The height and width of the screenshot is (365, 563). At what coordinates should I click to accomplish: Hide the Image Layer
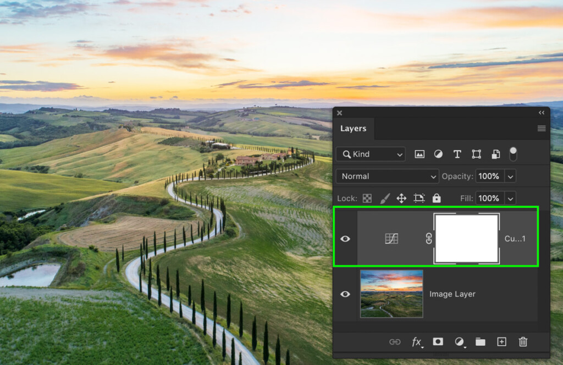[345, 294]
